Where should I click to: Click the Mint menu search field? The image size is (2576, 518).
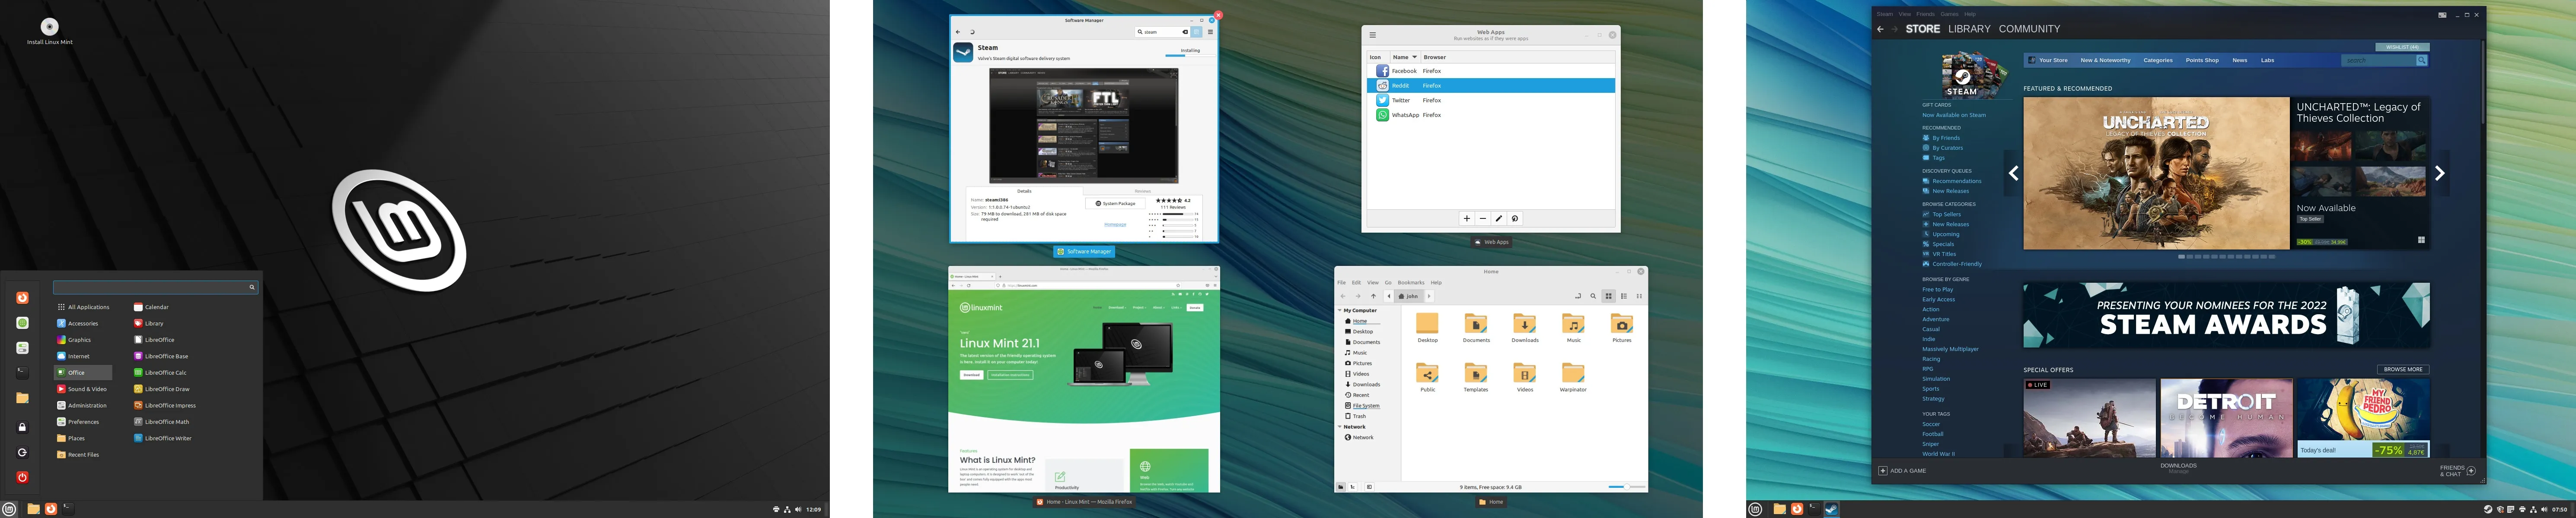pos(150,287)
